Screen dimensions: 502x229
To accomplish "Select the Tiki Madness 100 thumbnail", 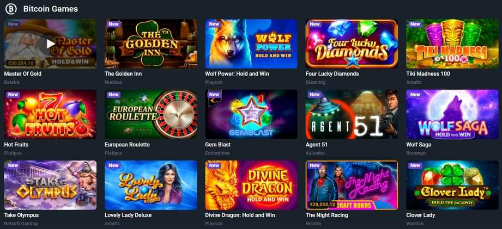I will click(x=452, y=44).
